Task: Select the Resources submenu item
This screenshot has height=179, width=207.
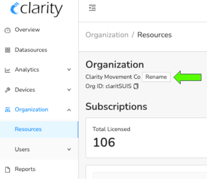Action: point(39,129)
